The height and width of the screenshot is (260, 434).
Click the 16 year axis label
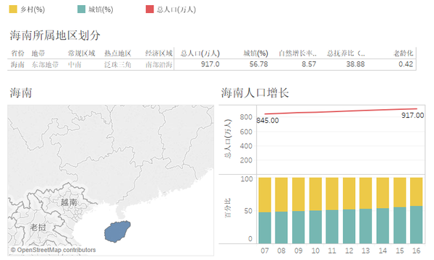(417, 251)
